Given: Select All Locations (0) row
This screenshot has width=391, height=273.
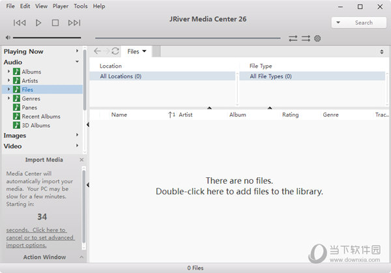Looking at the screenshot, I should tap(162, 76).
